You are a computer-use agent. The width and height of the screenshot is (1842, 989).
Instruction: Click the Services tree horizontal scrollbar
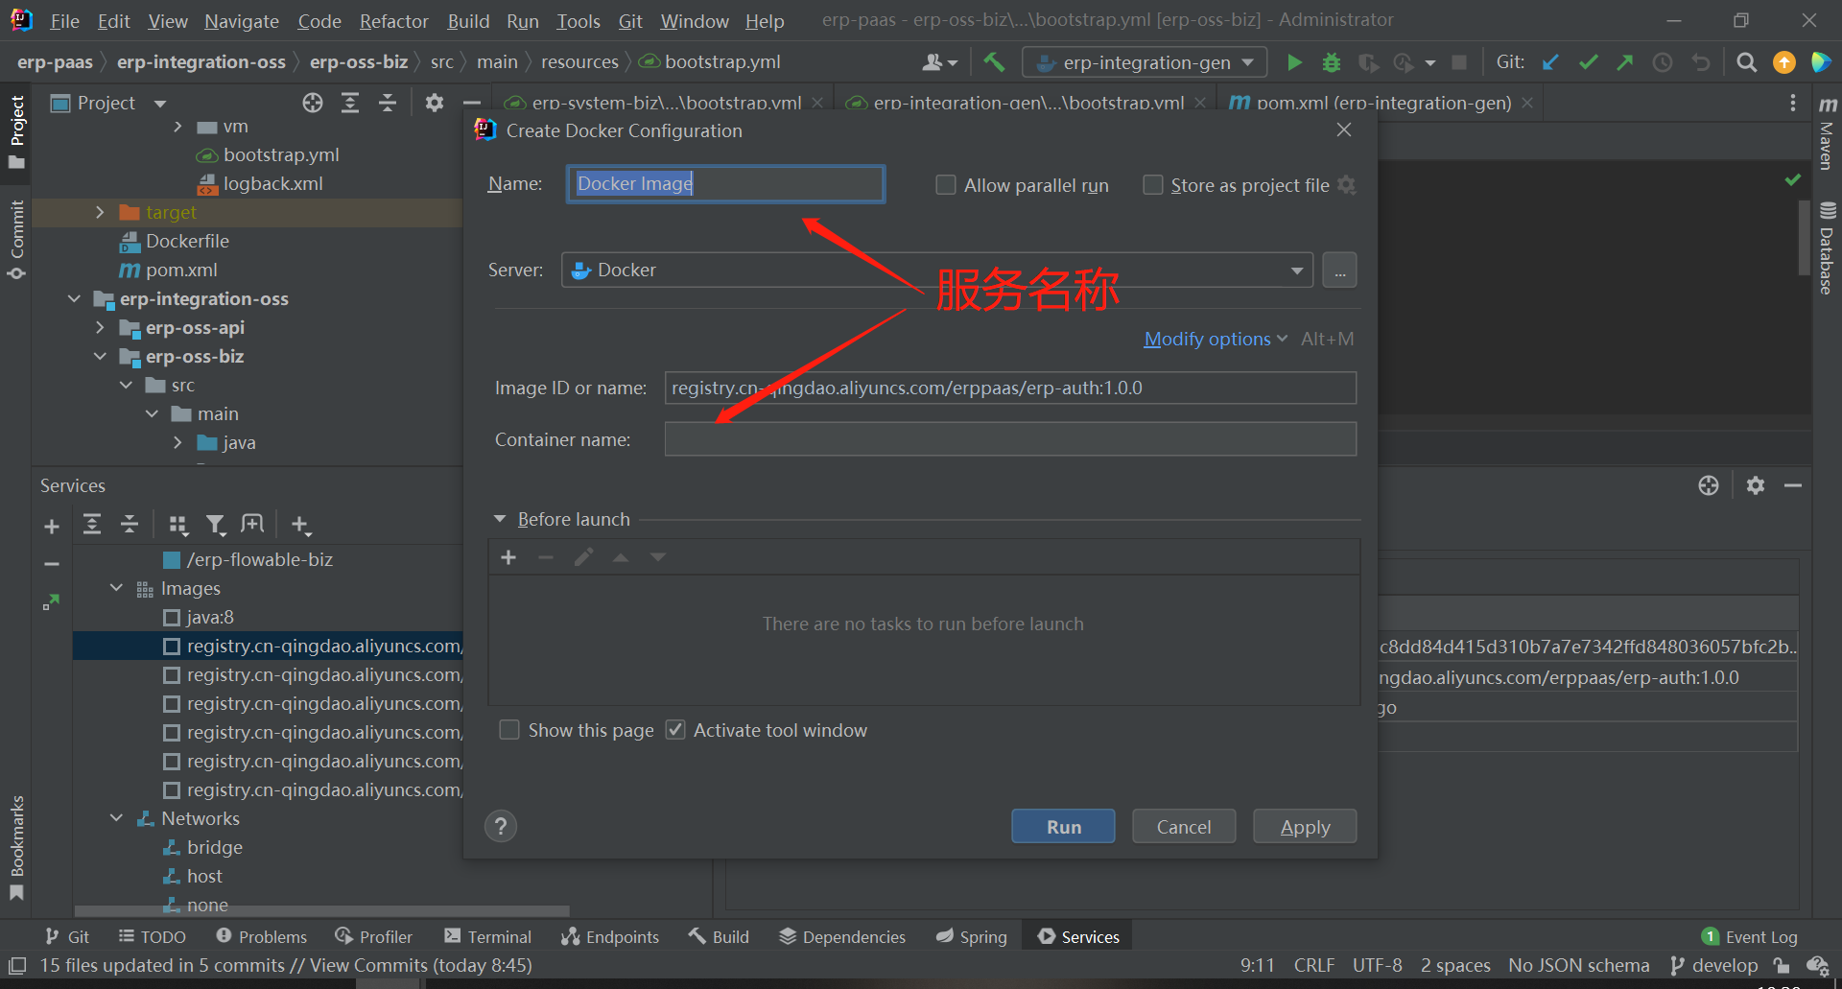click(321, 910)
